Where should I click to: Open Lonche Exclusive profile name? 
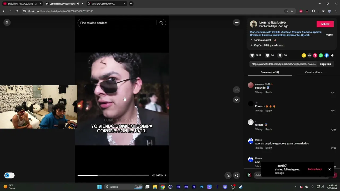[x=272, y=23]
